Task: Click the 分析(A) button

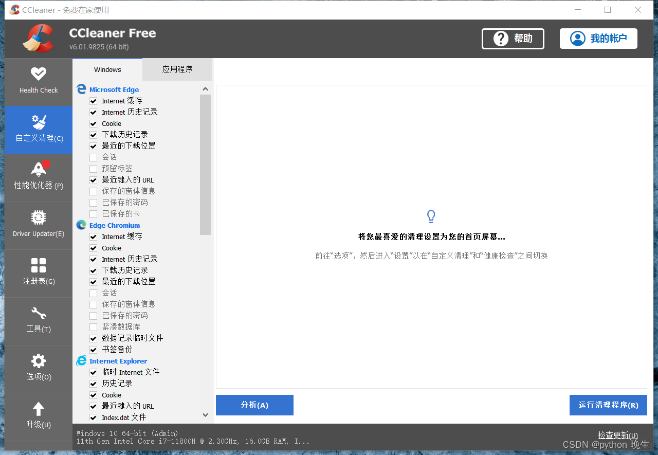Action: [x=254, y=405]
